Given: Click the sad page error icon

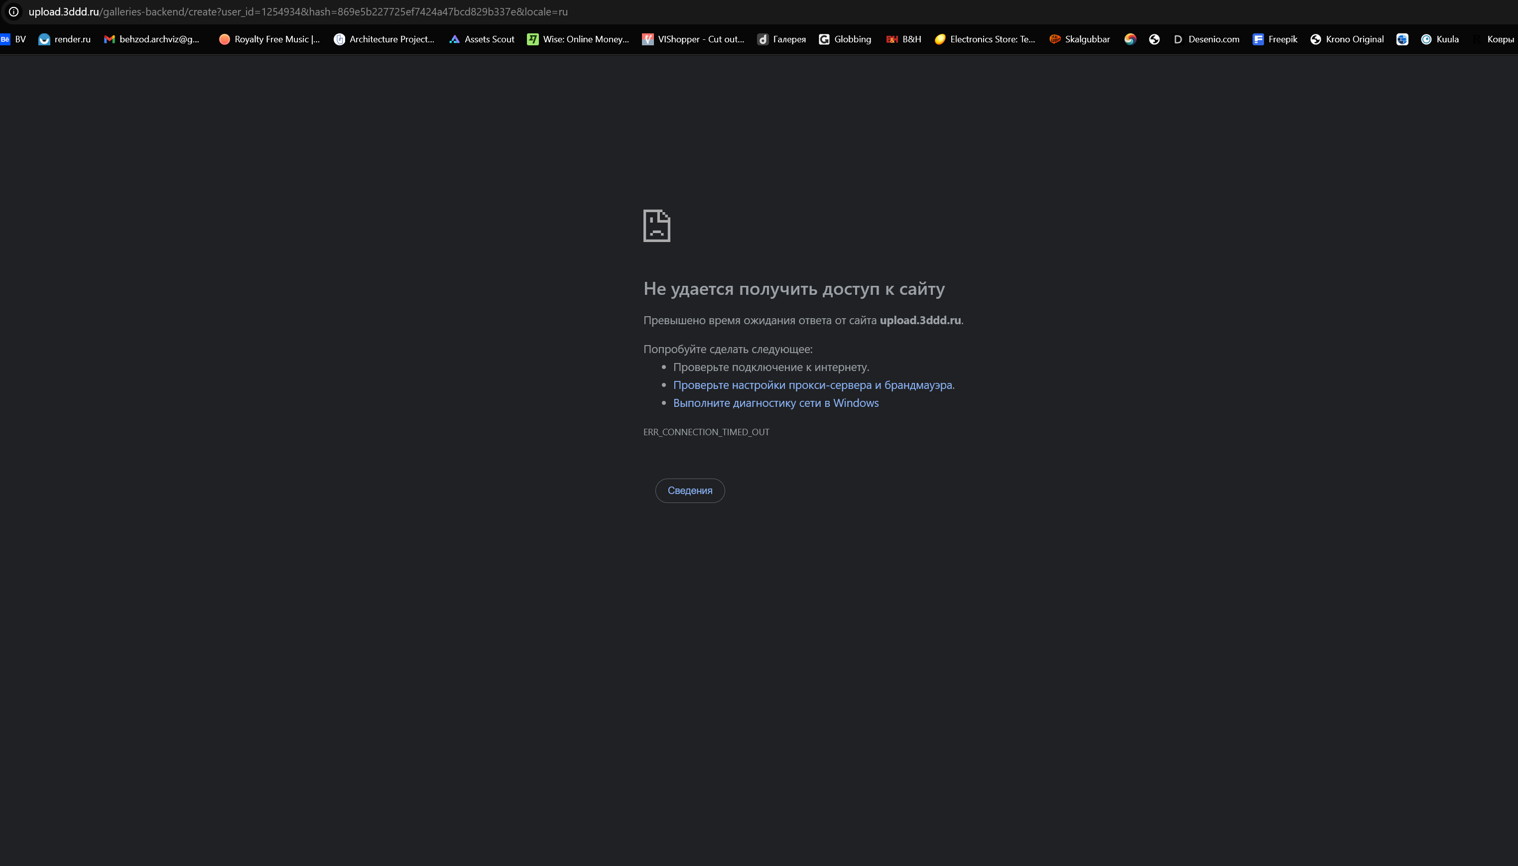Looking at the screenshot, I should point(657,226).
